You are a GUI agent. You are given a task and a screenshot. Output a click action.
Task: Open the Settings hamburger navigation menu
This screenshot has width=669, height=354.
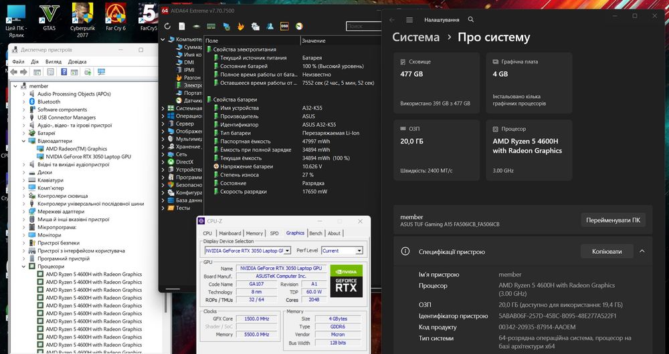(x=409, y=20)
